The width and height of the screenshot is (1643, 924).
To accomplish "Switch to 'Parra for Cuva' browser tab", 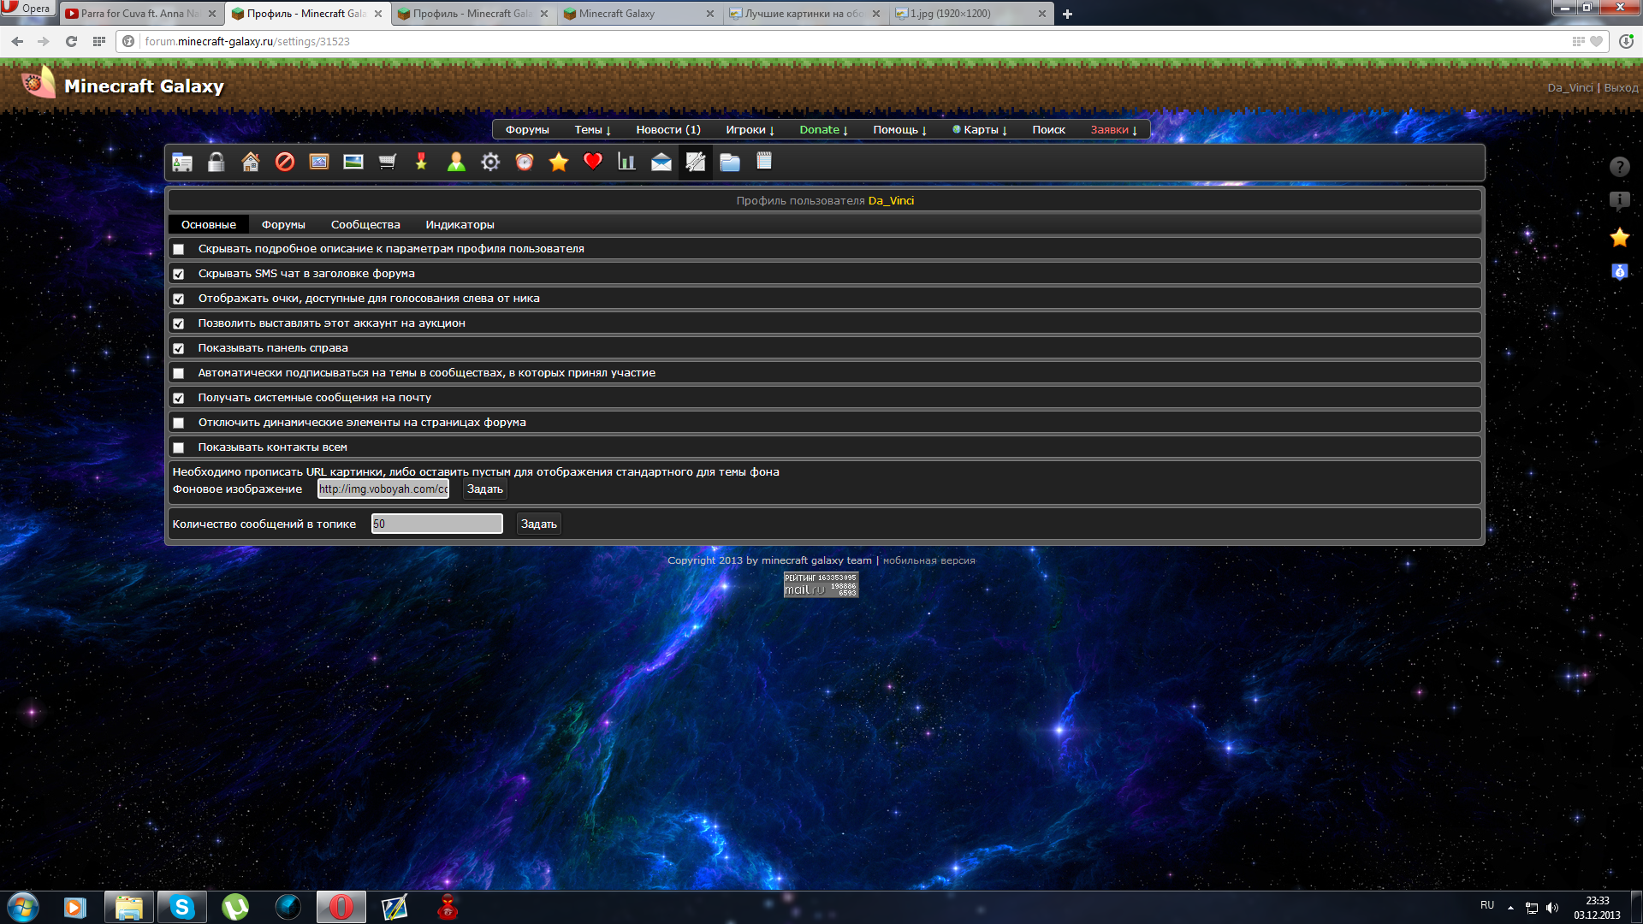I will pos(141,14).
